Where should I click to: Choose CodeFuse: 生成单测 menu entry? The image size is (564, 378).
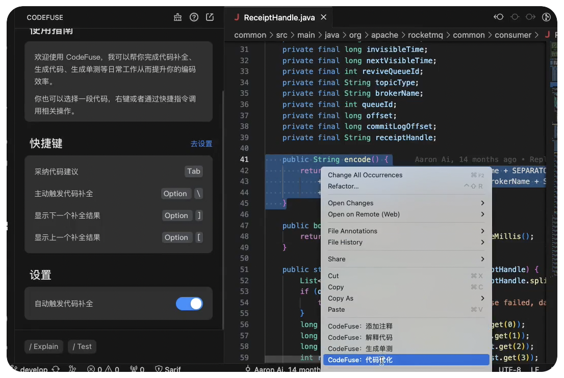tap(406, 348)
